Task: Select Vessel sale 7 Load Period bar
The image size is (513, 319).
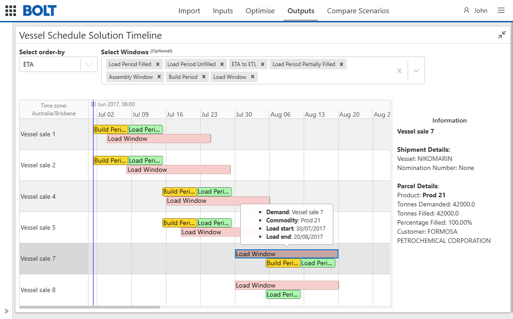Action: click(x=318, y=263)
